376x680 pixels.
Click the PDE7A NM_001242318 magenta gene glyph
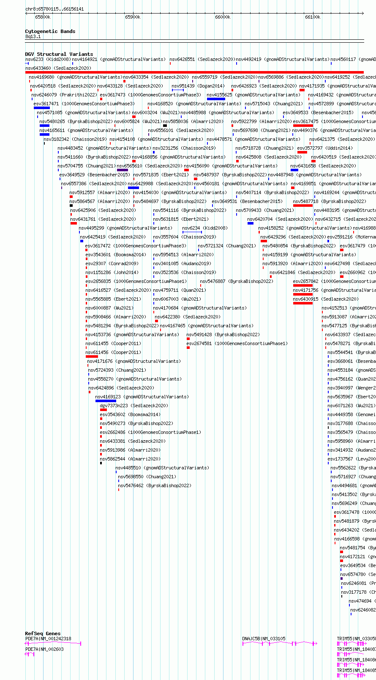(x=53, y=644)
